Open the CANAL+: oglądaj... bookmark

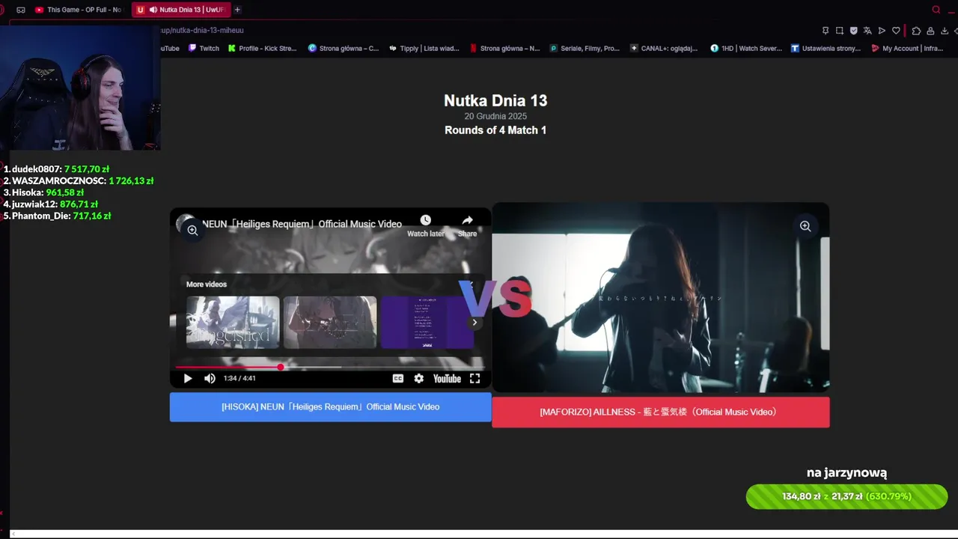pyautogui.click(x=664, y=49)
